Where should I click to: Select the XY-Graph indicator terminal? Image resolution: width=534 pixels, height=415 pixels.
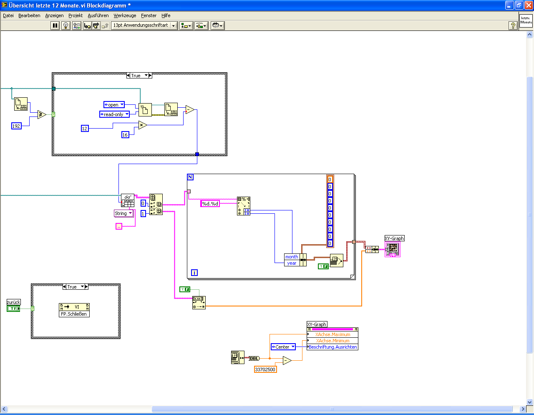(x=393, y=249)
